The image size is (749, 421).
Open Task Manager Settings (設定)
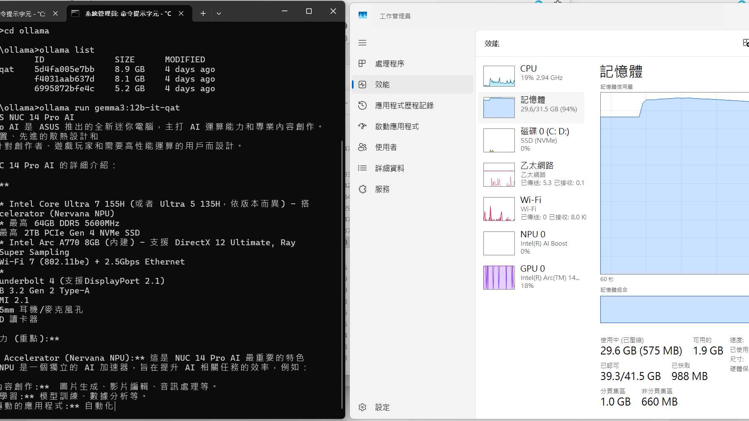tap(413, 407)
